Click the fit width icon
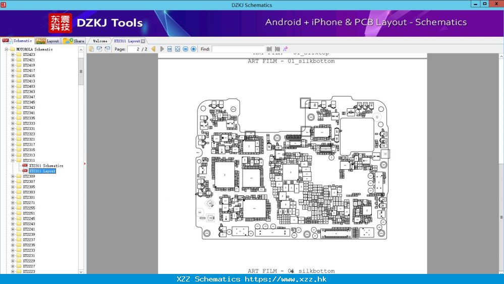Image resolution: width=504 pixels, height=284 pixels. pos(170,49)
